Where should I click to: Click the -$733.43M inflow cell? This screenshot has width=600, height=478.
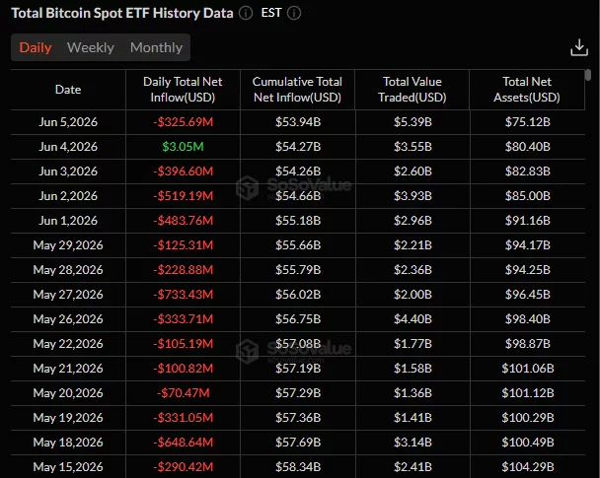point(184,295)
